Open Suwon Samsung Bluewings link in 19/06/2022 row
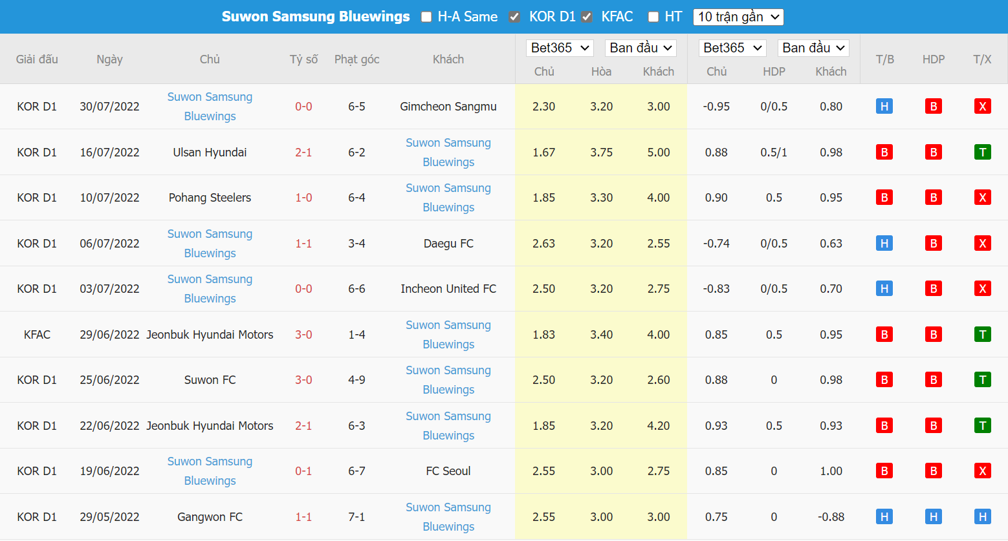This screenshot has width=1008, height=541. 210,471
